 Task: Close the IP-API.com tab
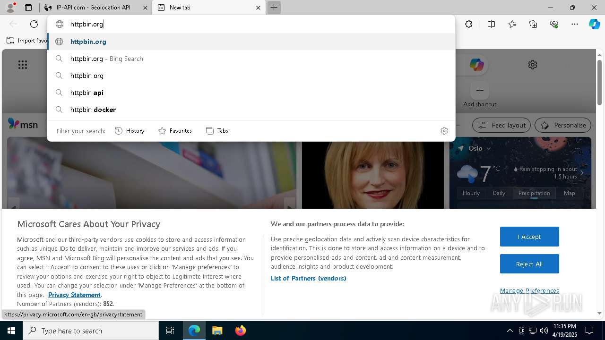146,8
